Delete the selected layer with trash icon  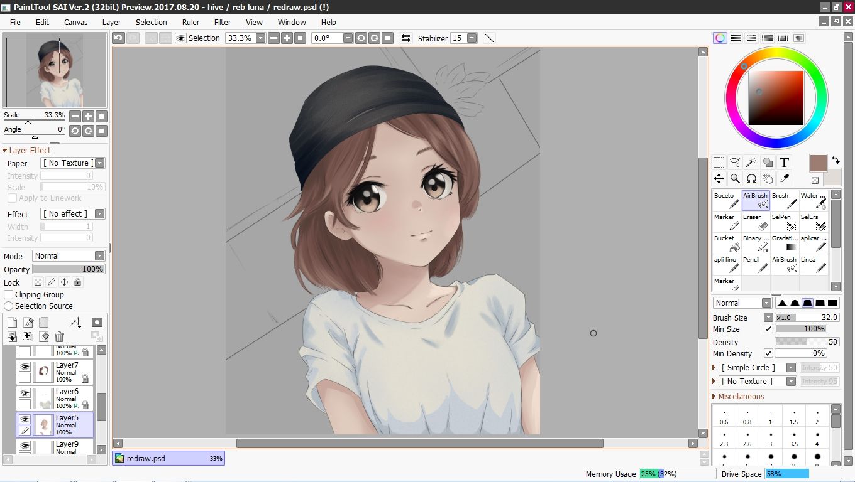pos(59,337)
